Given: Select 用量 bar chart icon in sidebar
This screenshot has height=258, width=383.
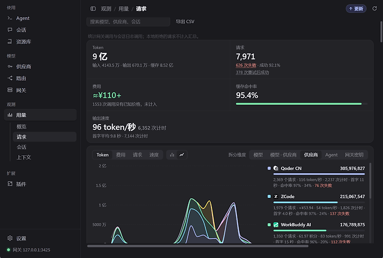Looking at the screenshot, I should coord(10,115).
